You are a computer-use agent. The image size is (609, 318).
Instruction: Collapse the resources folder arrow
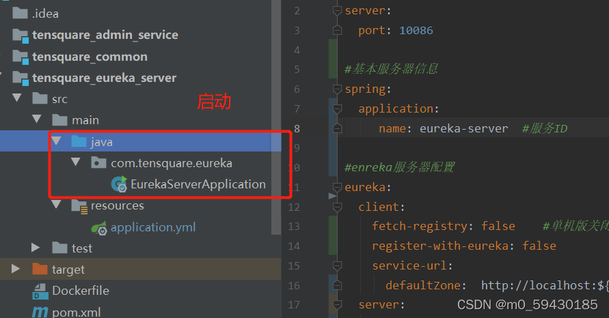(56, 204)
